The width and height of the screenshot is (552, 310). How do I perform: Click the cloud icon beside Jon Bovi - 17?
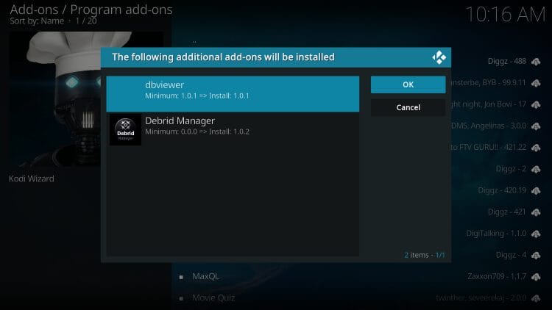(536, 105)
